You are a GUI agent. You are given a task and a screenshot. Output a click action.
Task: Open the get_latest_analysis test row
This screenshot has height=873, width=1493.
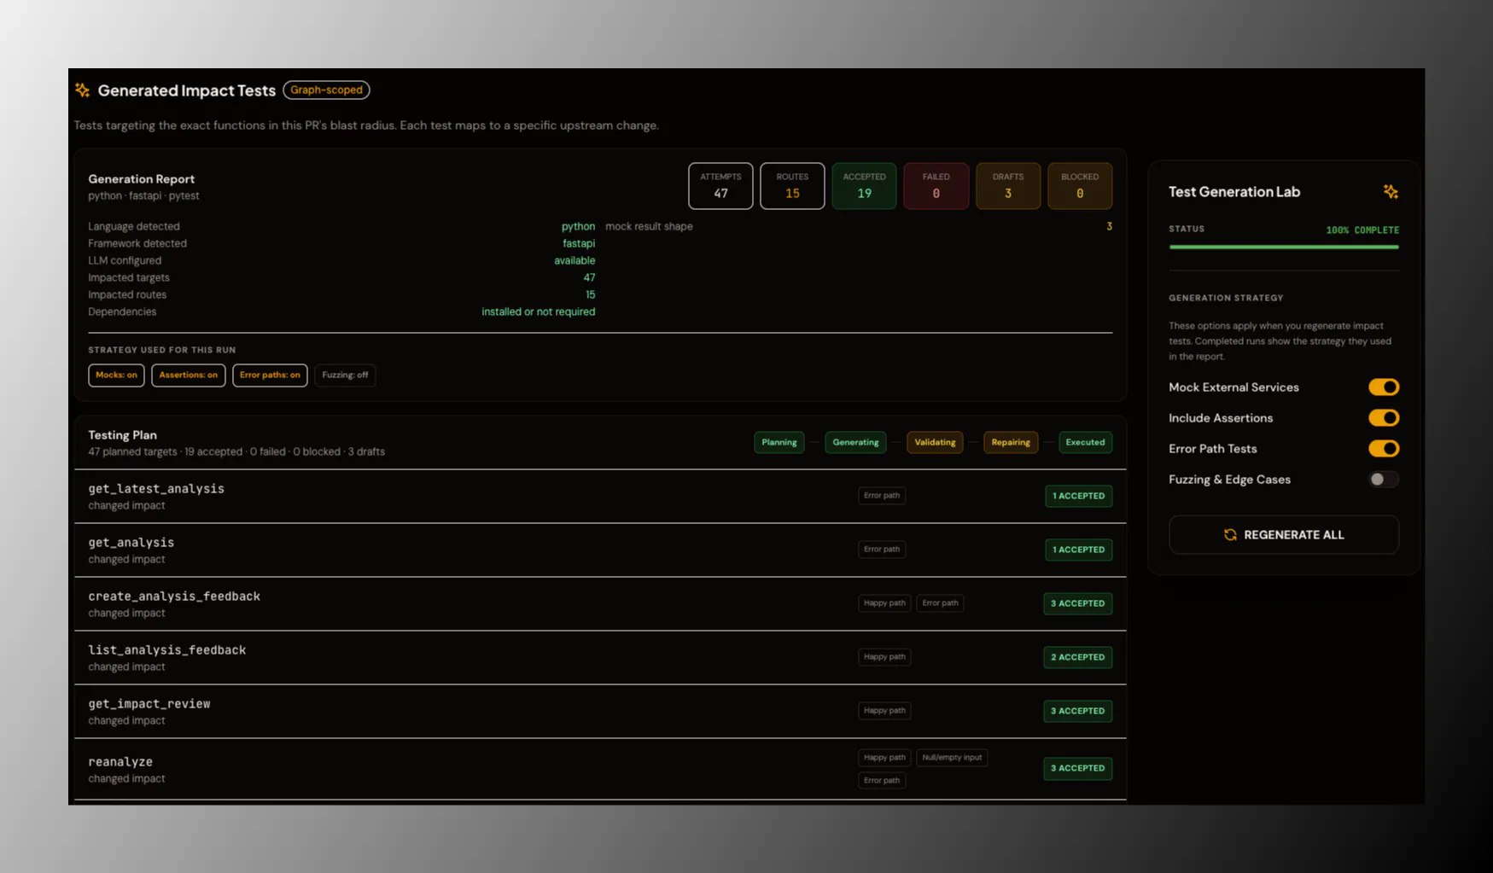[x=600, y=497]
